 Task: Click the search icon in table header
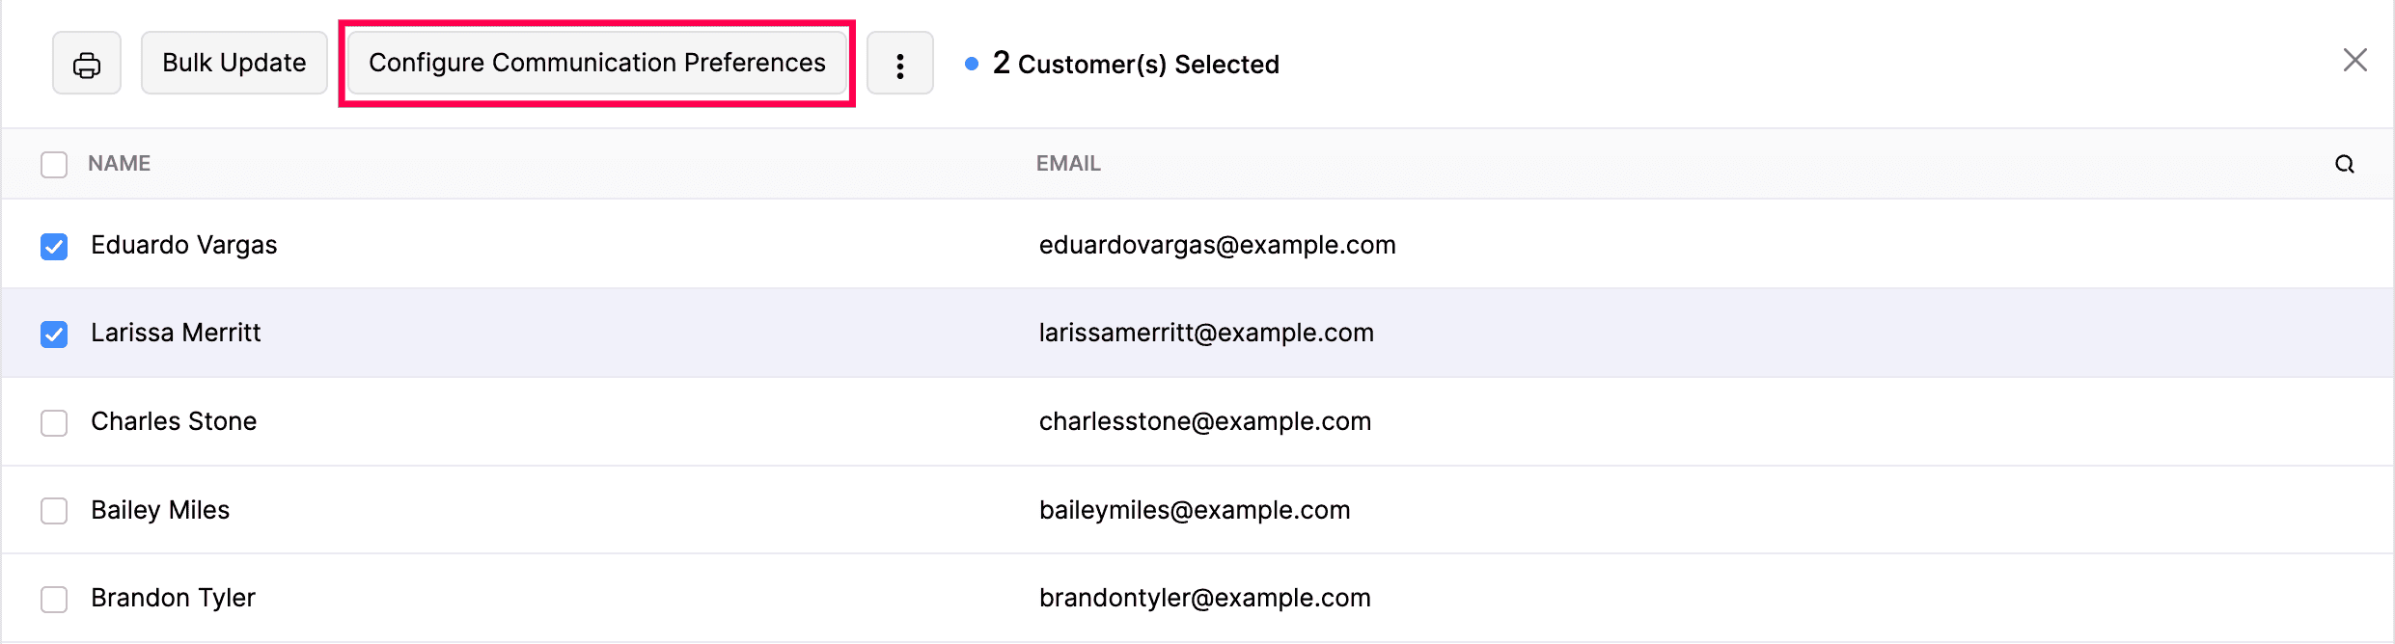[2344, 164]
